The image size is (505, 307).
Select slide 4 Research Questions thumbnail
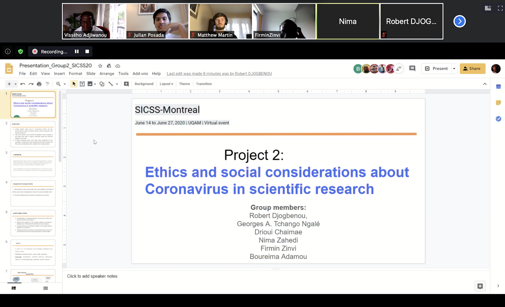(33, 193)
